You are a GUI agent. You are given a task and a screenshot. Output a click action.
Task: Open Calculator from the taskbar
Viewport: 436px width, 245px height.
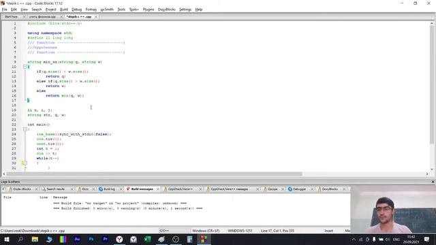189,239
